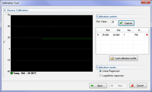This screenshot has height=92, width=152.
Task: Click the Old. column header
Action: [117, 30]
